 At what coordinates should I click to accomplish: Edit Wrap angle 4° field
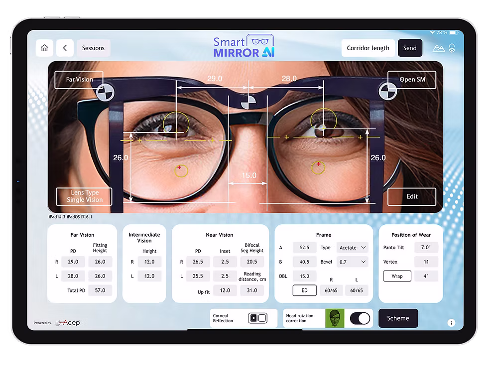tap(426, 276)
